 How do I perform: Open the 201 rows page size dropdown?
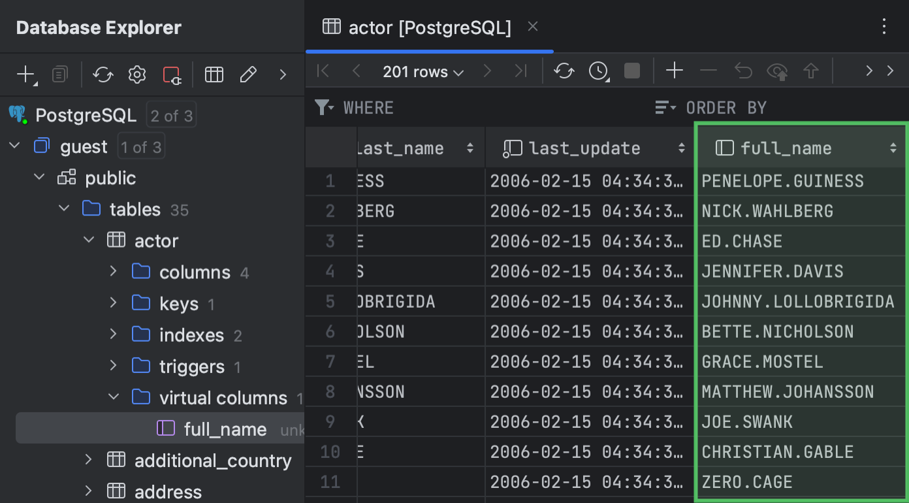pos(423,71)
